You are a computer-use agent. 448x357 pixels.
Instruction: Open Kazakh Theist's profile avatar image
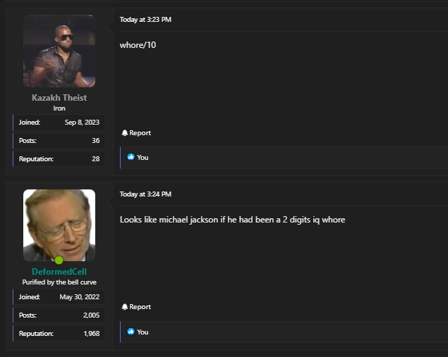(59, 51)
